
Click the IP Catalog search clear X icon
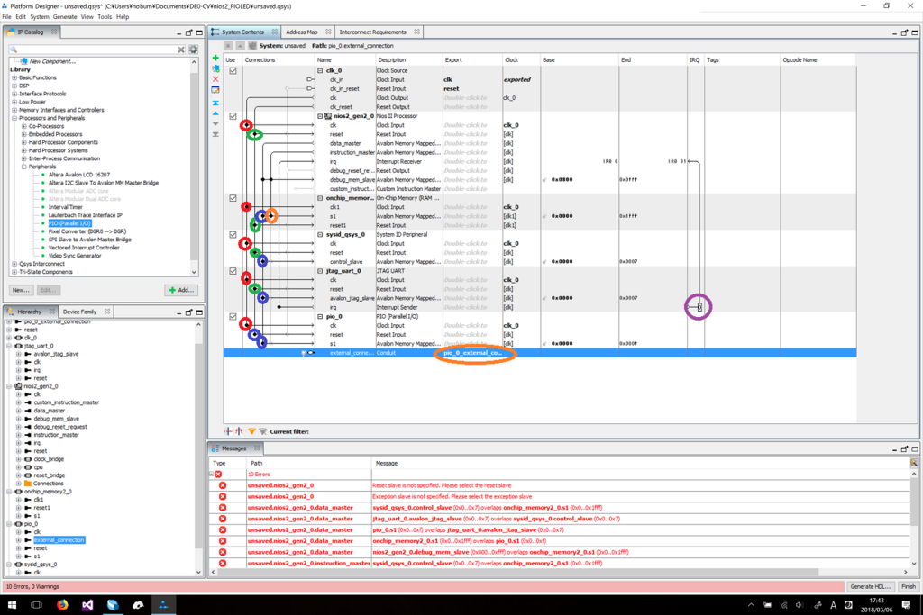(x=181, y=50)
